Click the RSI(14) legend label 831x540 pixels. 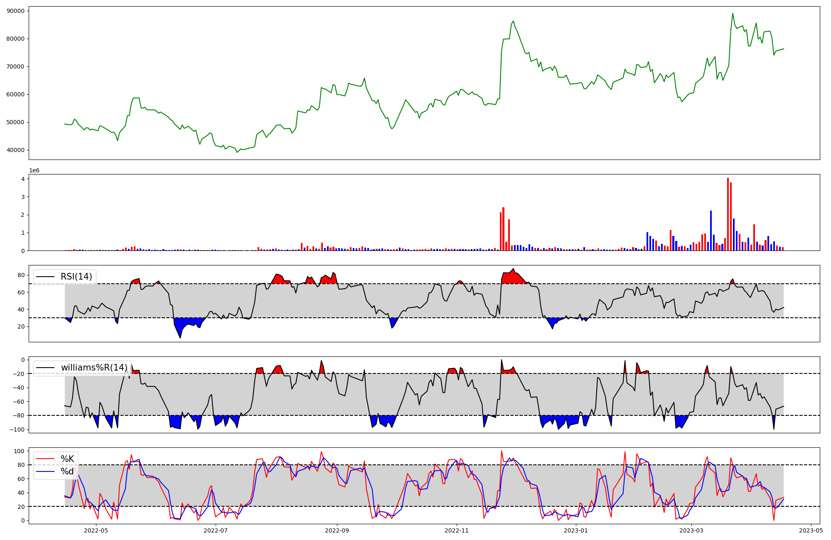[x=77, y=277]
